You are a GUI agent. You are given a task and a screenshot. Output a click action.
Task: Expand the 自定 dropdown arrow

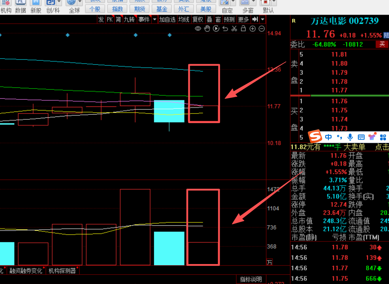point(233,2)
